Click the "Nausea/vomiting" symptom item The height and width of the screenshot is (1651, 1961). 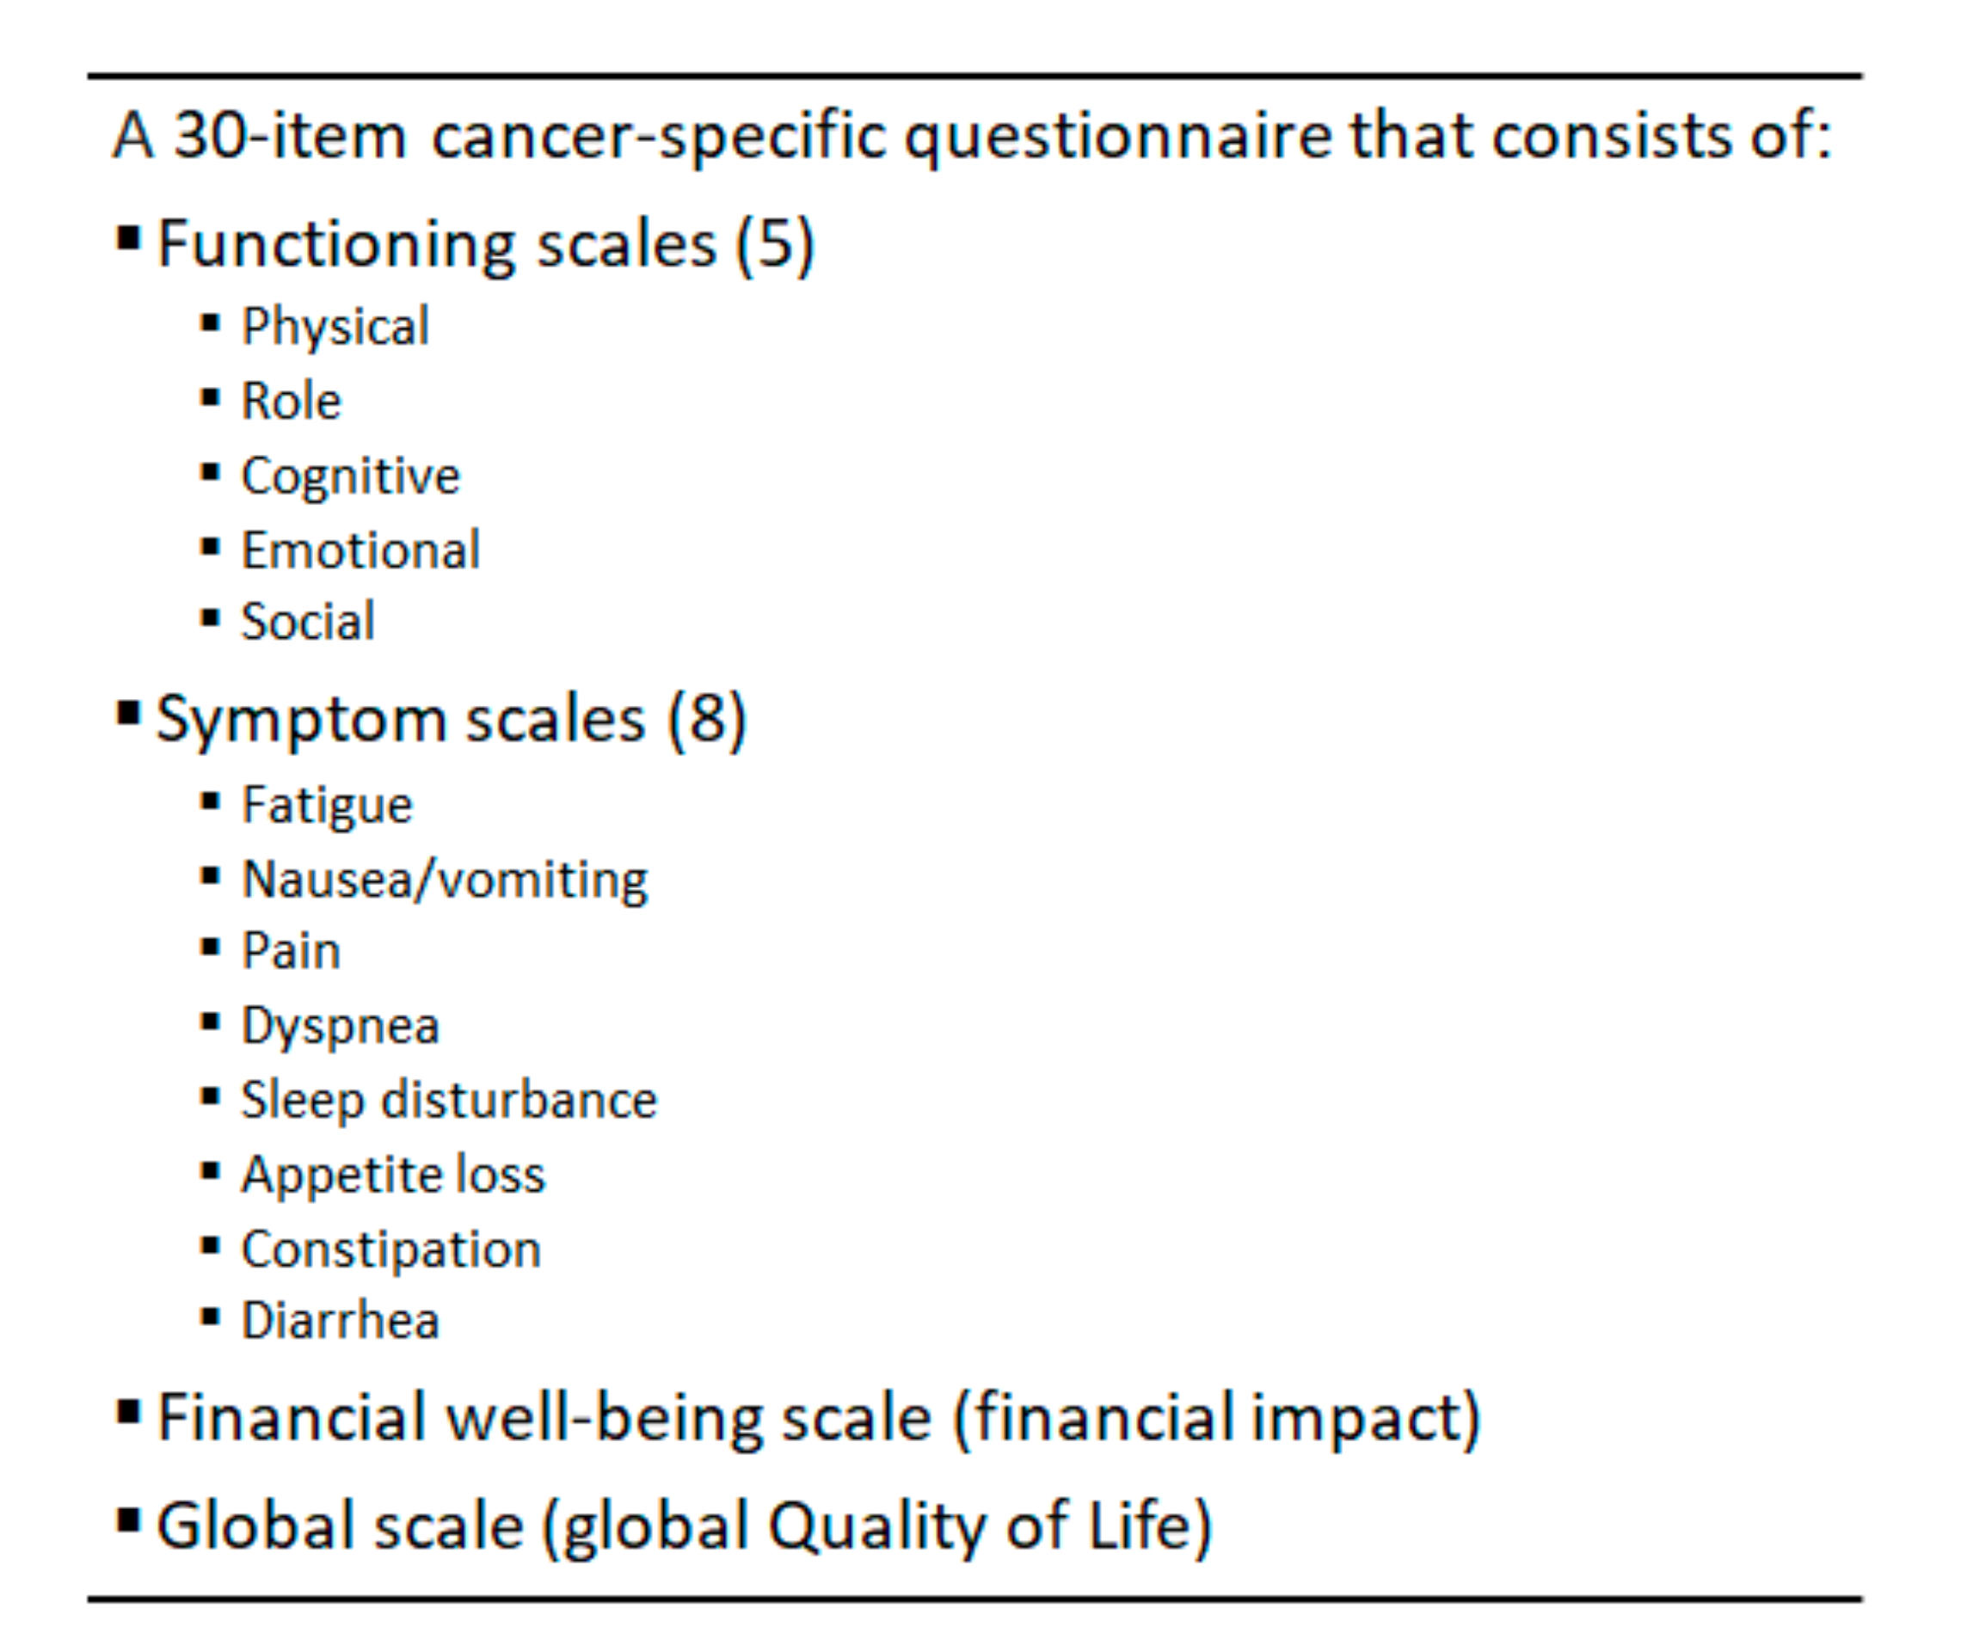(x=445, y=880)
